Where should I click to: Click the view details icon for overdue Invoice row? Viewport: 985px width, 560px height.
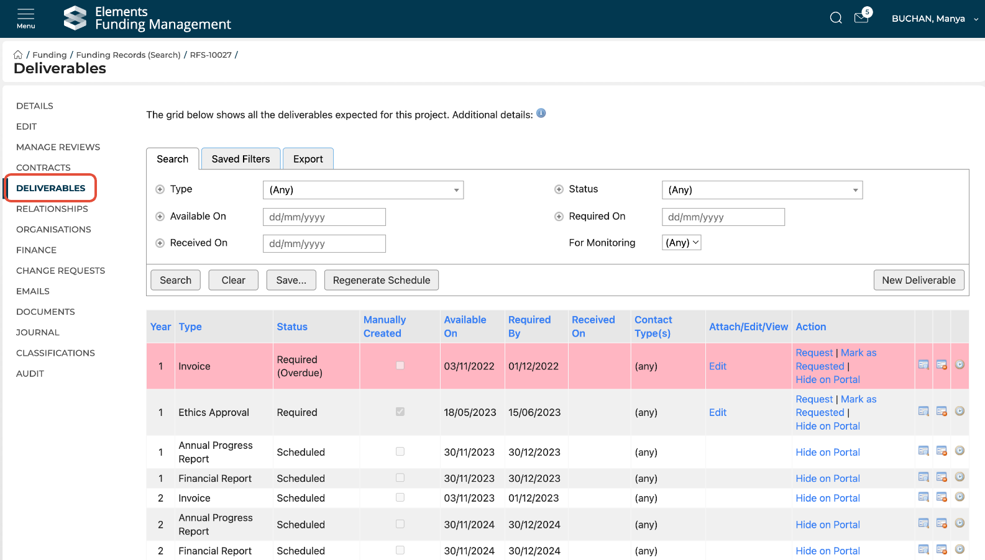[923, 364]
